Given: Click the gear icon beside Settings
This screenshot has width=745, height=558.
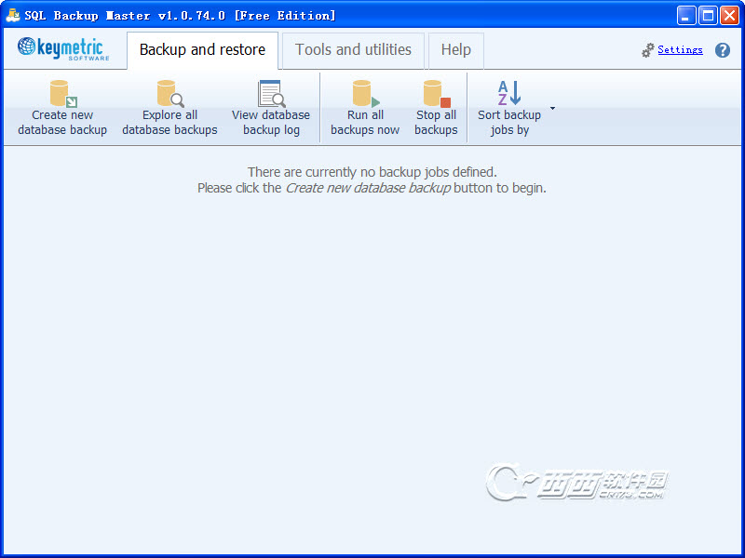Looking at the screenshot, I should [x=647, y=50].
